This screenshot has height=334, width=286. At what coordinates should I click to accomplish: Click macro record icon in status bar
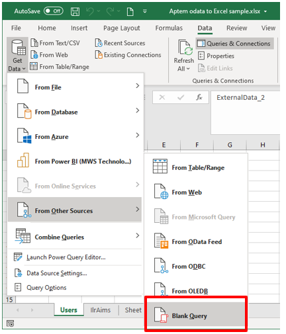pyautogui.click(x=11, y=323)
